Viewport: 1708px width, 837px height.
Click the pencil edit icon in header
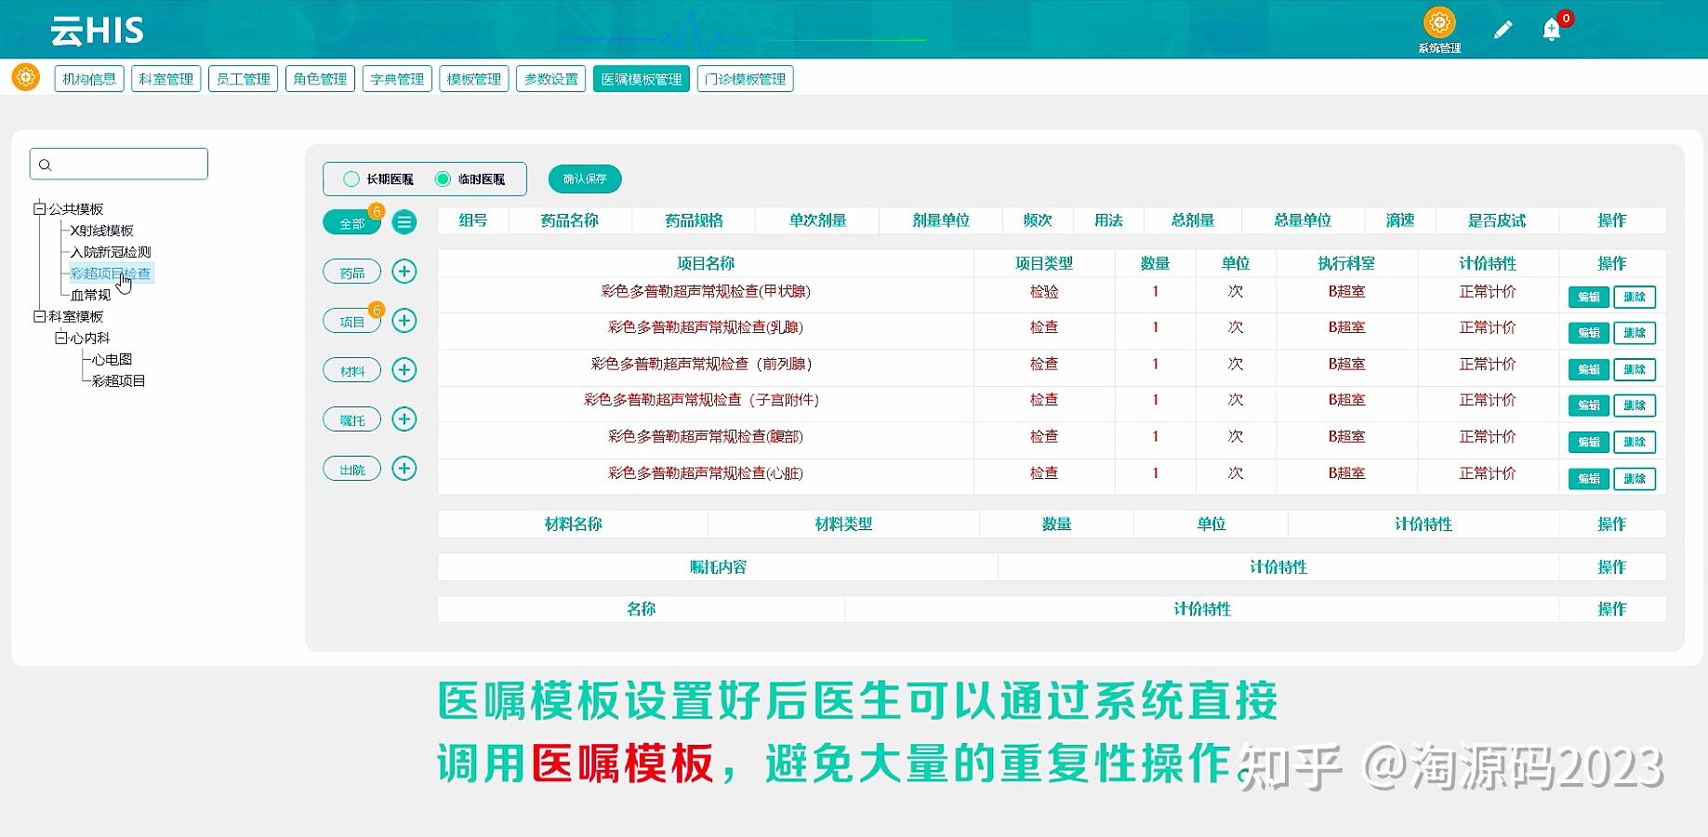pos(1503,30)
